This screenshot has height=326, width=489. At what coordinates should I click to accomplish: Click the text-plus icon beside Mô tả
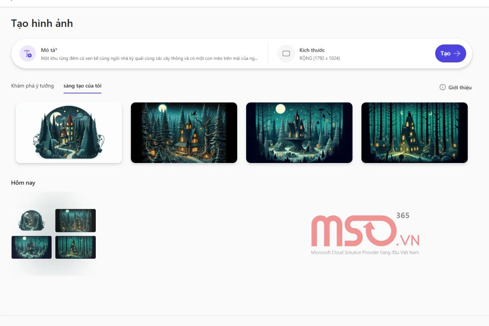[28, 53]
